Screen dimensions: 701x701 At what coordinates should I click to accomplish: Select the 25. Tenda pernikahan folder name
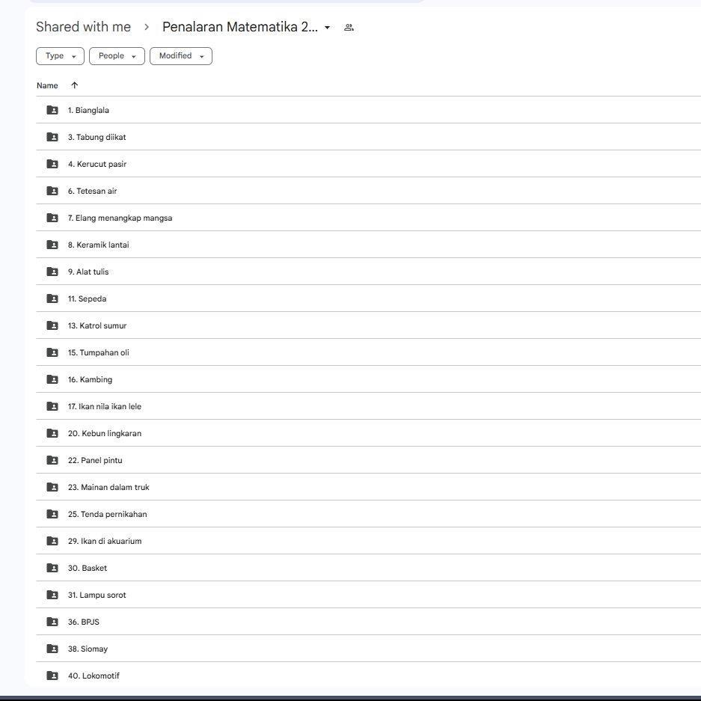pyautogui.click(x=107, y=514)
